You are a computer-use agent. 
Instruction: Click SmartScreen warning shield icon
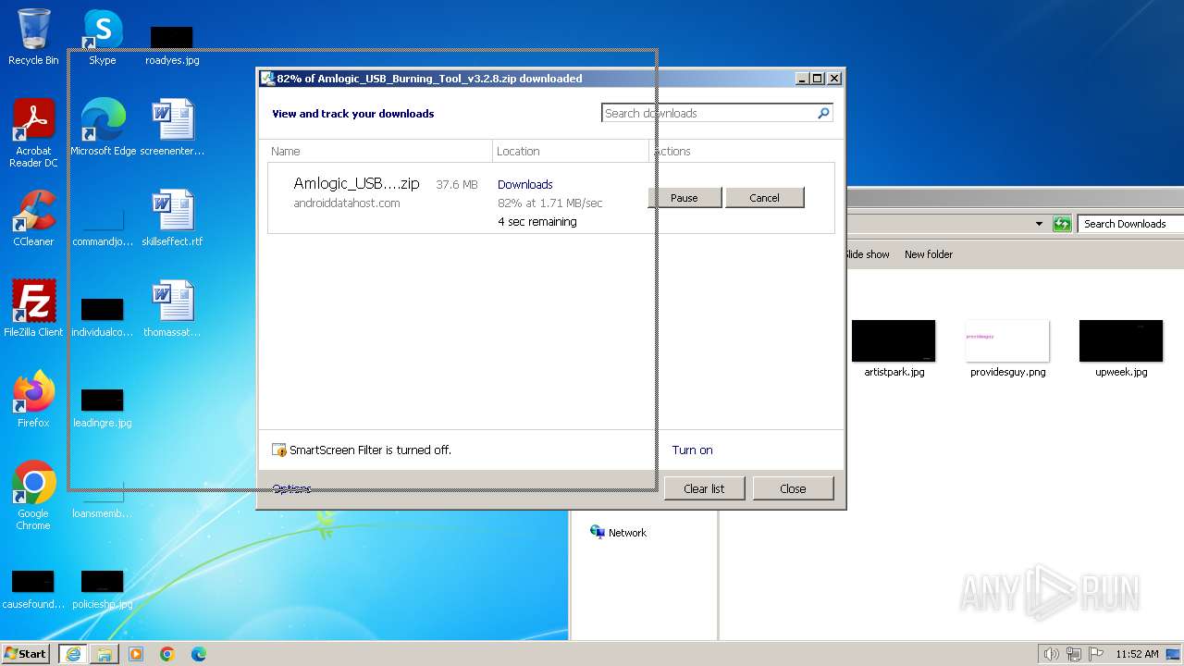click(x=279, y=450)
